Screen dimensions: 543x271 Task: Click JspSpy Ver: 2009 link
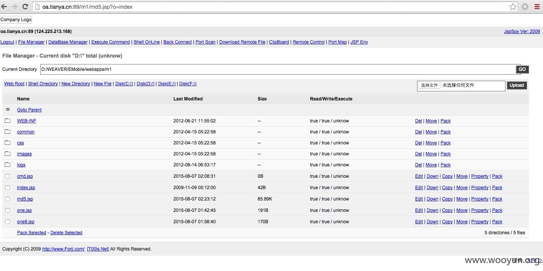click(522, 31)
